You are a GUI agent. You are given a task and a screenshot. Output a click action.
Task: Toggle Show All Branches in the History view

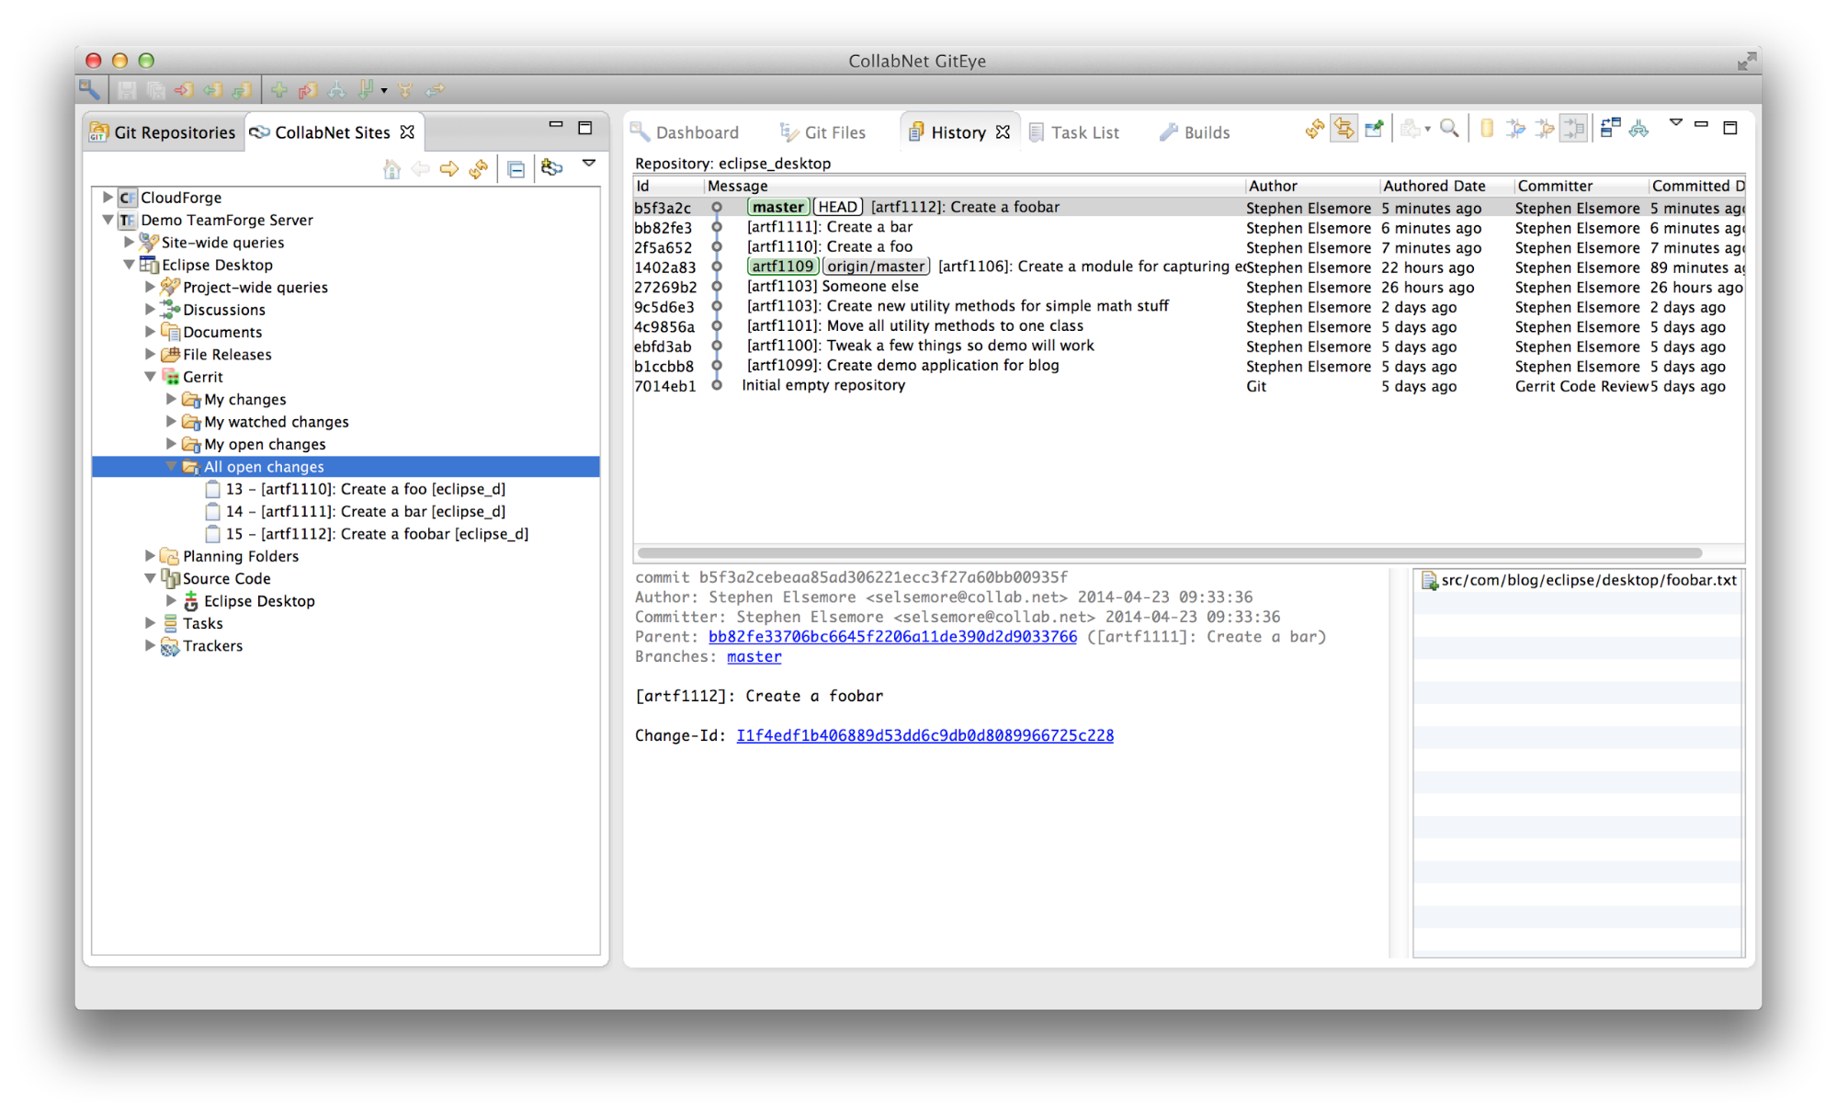click(x=1639, y=128)
